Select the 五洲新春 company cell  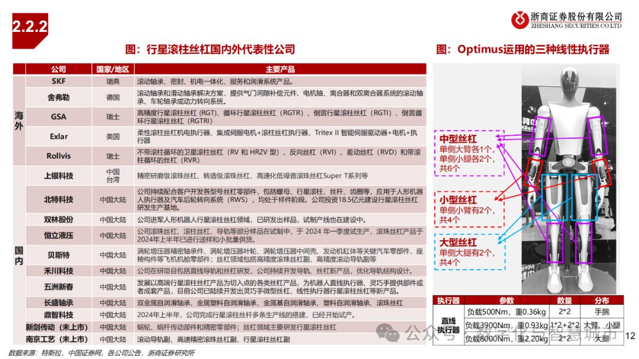point(59,286)
